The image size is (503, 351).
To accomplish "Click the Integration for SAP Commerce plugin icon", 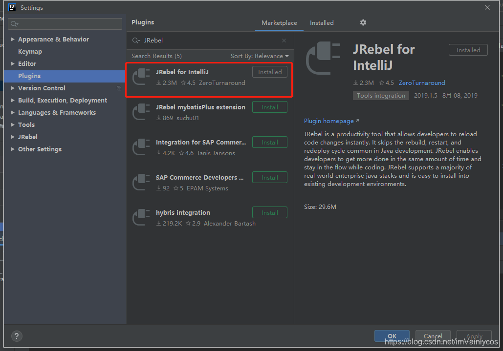I will (x=141, y=147).
